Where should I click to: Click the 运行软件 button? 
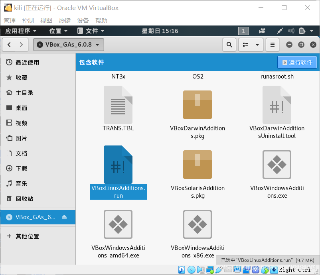297,63
